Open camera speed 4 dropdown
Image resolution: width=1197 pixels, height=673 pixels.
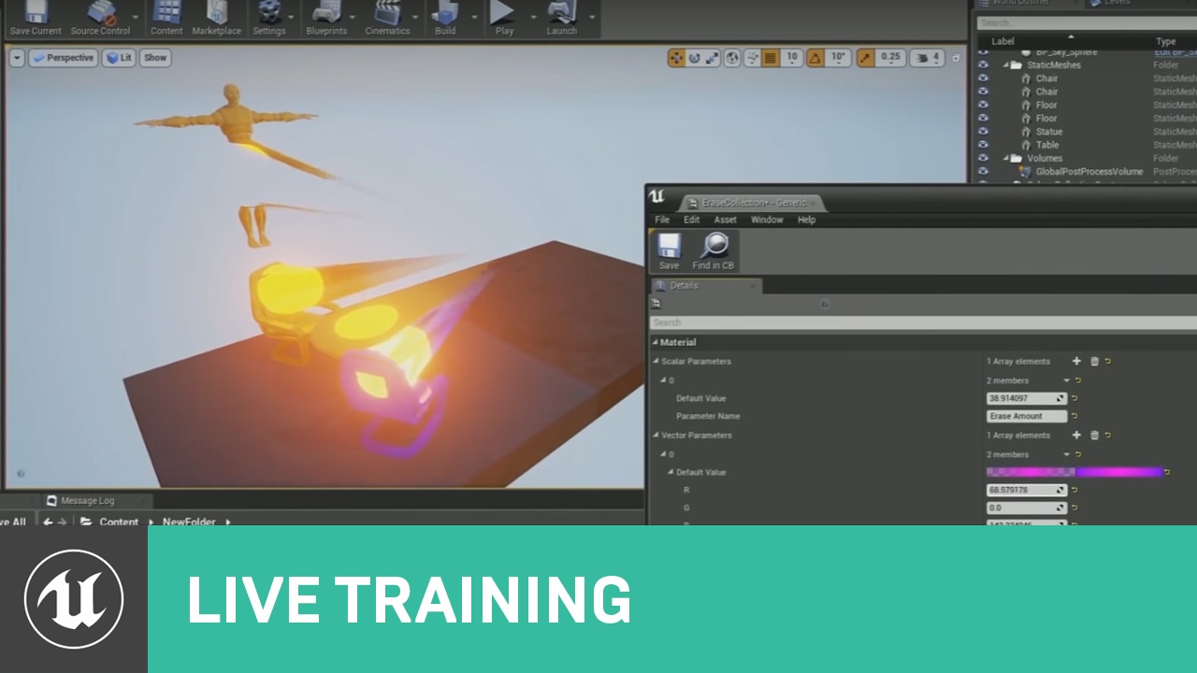point(927,58)
